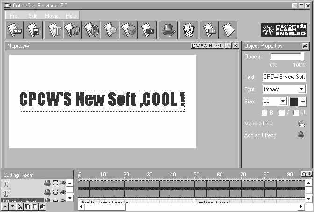Toggle eye visibility for first timeline layer
314x212 pixels.
tap(63, 183)
